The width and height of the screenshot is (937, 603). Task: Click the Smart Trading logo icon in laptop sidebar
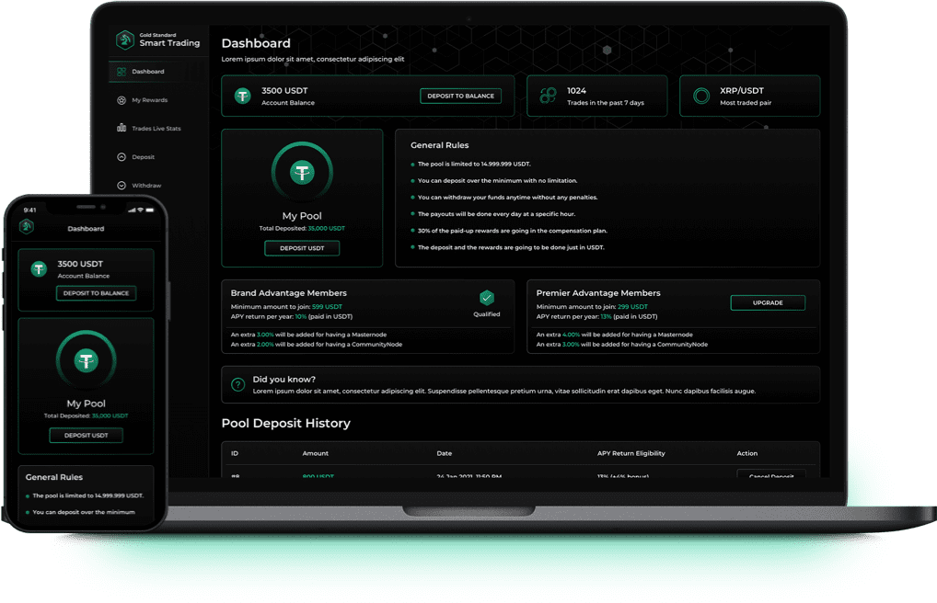point(125,40)
